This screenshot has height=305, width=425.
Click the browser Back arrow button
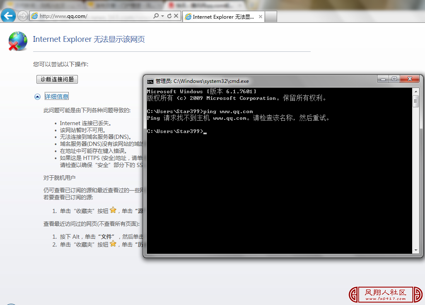pos(9,16)
